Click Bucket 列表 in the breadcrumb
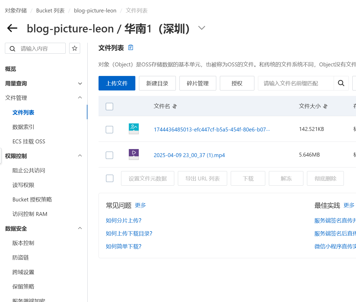 pyautogui.click(x=50, y=11)
